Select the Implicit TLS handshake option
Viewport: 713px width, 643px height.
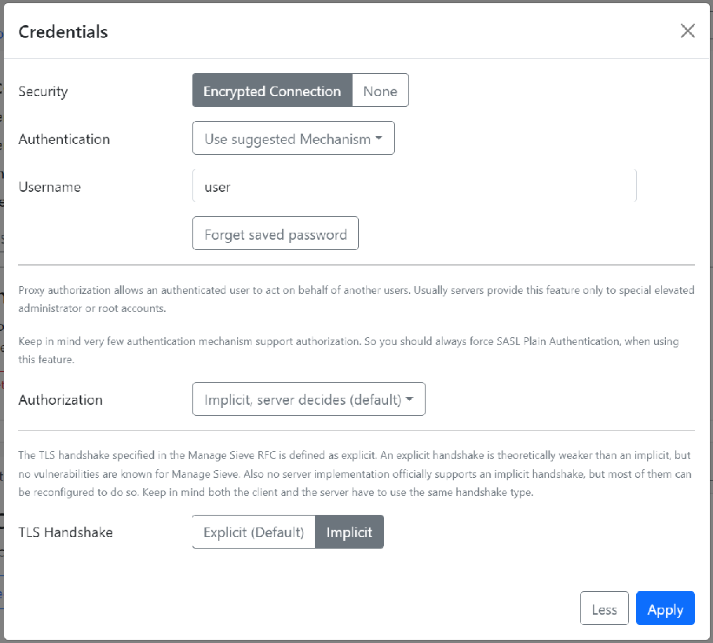349,531
